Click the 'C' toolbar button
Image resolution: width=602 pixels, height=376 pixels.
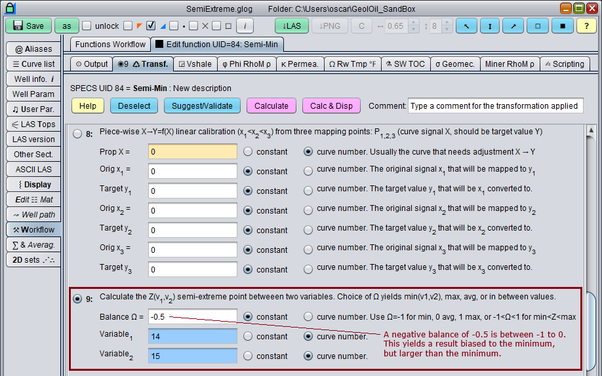pyautogui.click(x=362, y=26)
